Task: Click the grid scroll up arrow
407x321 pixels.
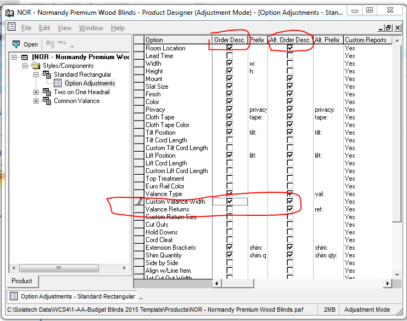Action: pyautogui.click(x=397, y=41)
